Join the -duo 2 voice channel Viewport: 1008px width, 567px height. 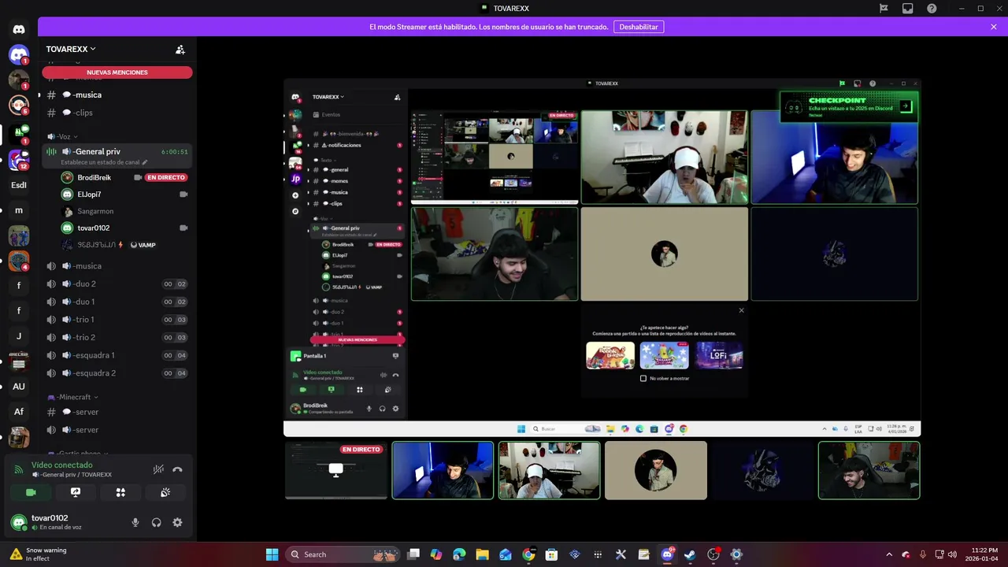(117, 283)
